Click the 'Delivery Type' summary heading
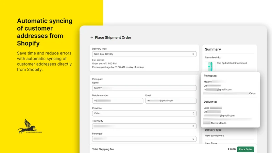Image resolution: width=272 pixels, height=153 pixels. click(213, 130)
